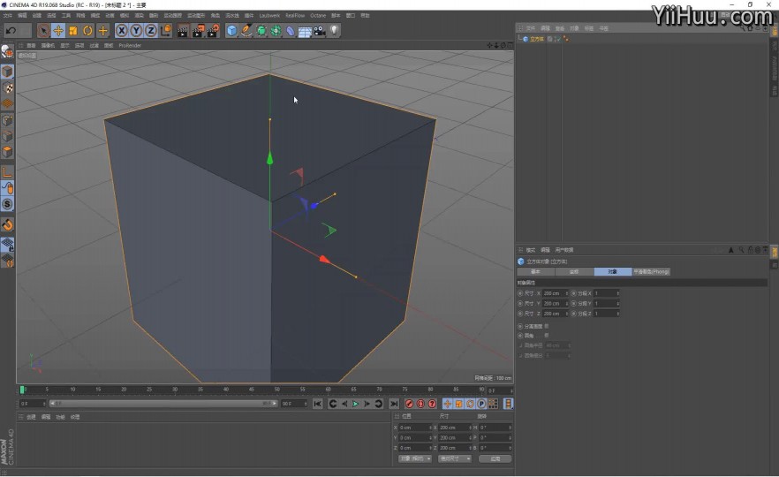
Task: Click Segments X value field
Action: coord(605,293)
